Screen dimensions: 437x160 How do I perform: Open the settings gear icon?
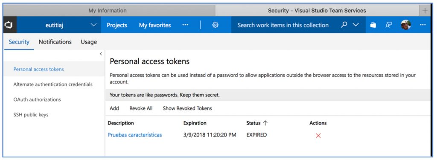tap(215, 25)
